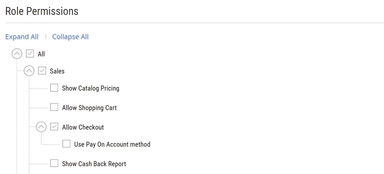Click the circular collapse icon beside Sales
Viewport: 384px width, 174px height.
click(29, 71)
